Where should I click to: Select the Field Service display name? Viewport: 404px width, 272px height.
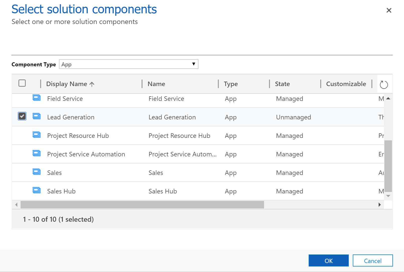[x=65, y=99]
